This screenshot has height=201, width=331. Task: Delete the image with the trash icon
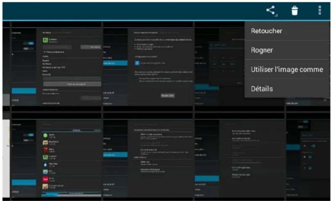295,10
